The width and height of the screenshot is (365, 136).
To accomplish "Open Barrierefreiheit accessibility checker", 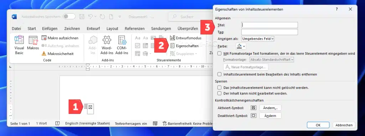I will pos(187,124).
